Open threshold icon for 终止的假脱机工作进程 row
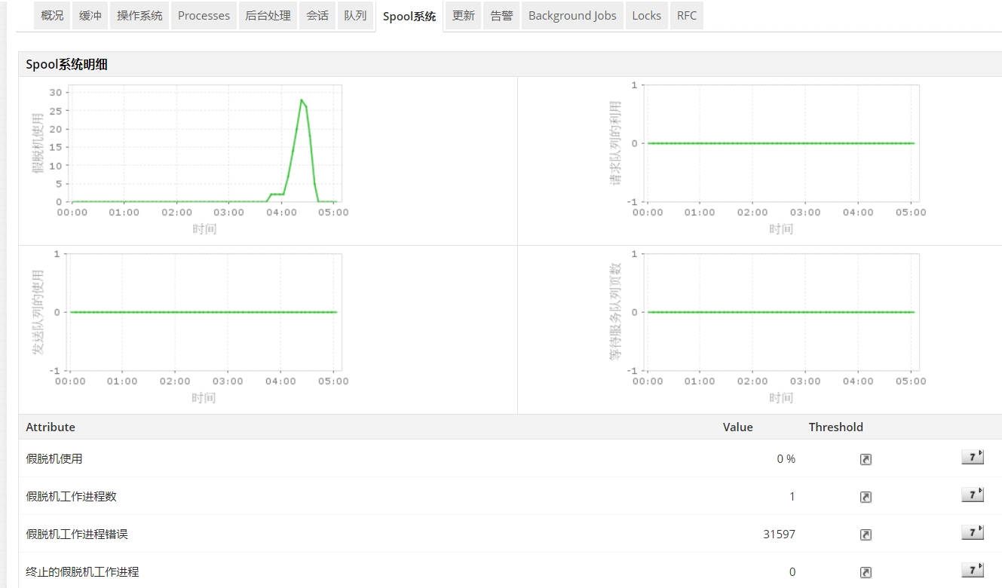This screenshot has height=588, width=1002. pyautogui.click(x=866, y=572)
